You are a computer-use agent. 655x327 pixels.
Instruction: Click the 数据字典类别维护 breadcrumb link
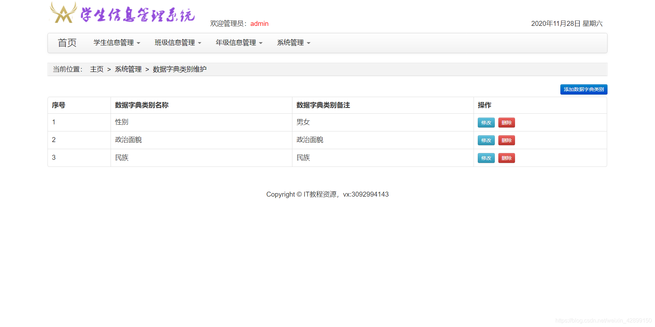click(180, 69)
